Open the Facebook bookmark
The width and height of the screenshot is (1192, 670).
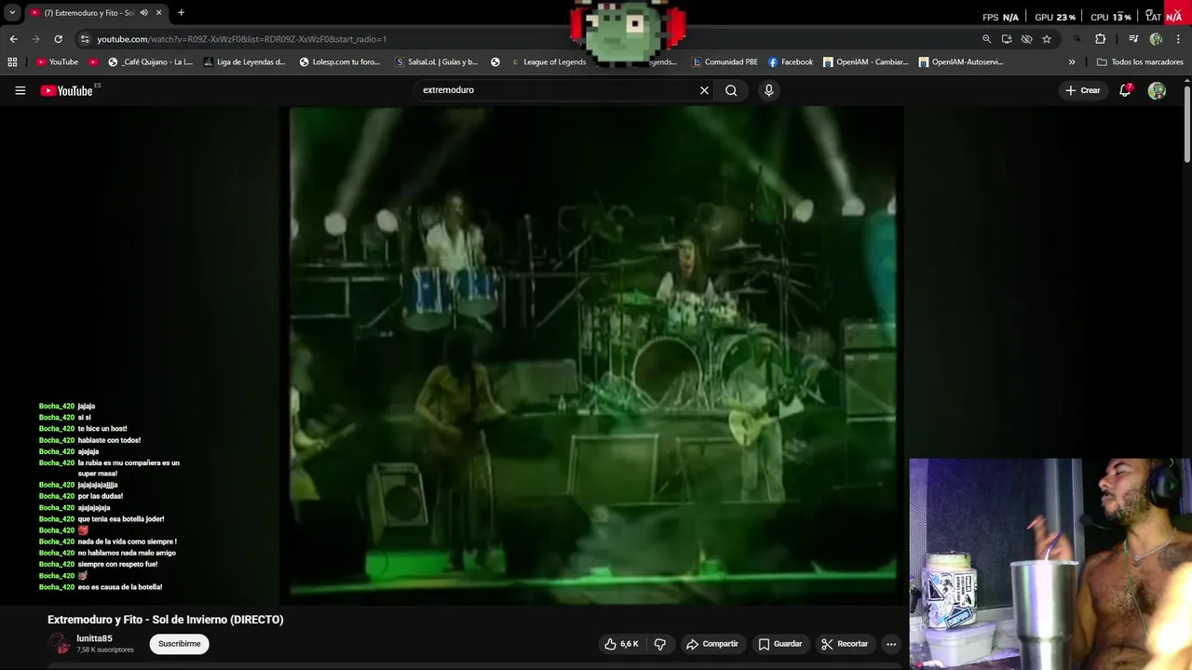click(791, 62)
